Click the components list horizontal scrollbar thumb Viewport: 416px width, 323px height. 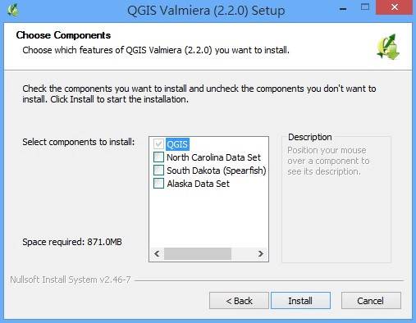198,254
